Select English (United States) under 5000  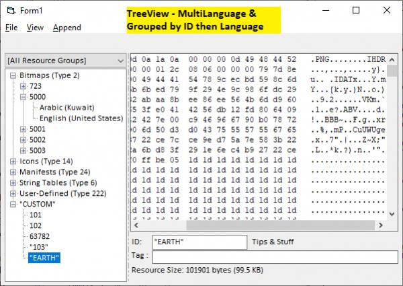coord(81,118)
